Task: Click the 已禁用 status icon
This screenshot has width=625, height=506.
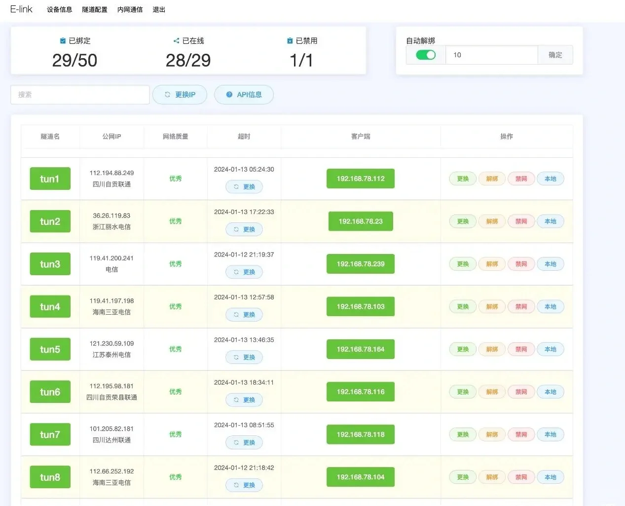Action: click(x=290, y=41)
